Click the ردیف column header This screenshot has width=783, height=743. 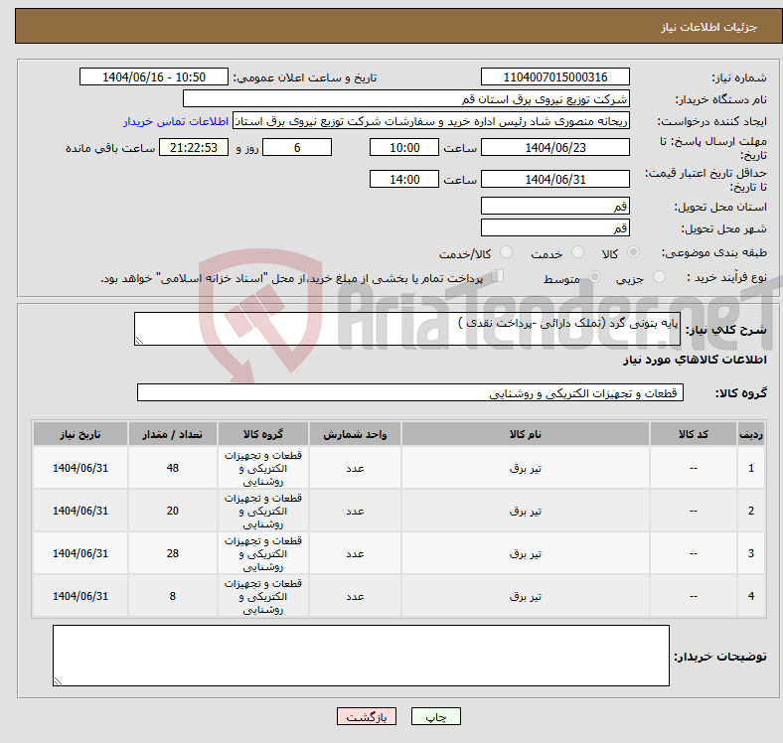point(750,434)
